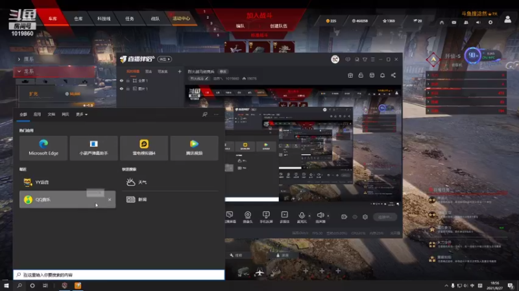Screen dimensions: 519x291
Task: Select the 全部 search tab
Action: [23, 114]
